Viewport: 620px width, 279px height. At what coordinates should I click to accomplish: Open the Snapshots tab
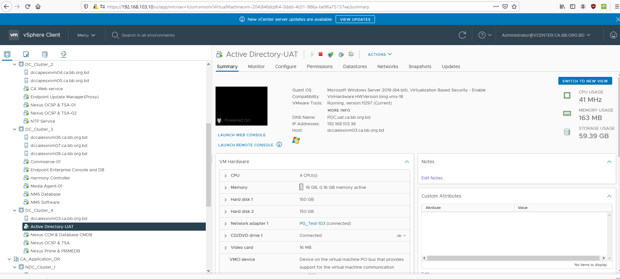[420, 67]
